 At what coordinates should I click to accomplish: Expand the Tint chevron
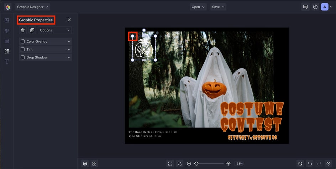(x=69, y=49)
